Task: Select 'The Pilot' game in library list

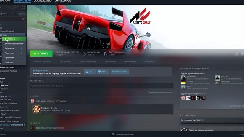Action: point(6,100)
